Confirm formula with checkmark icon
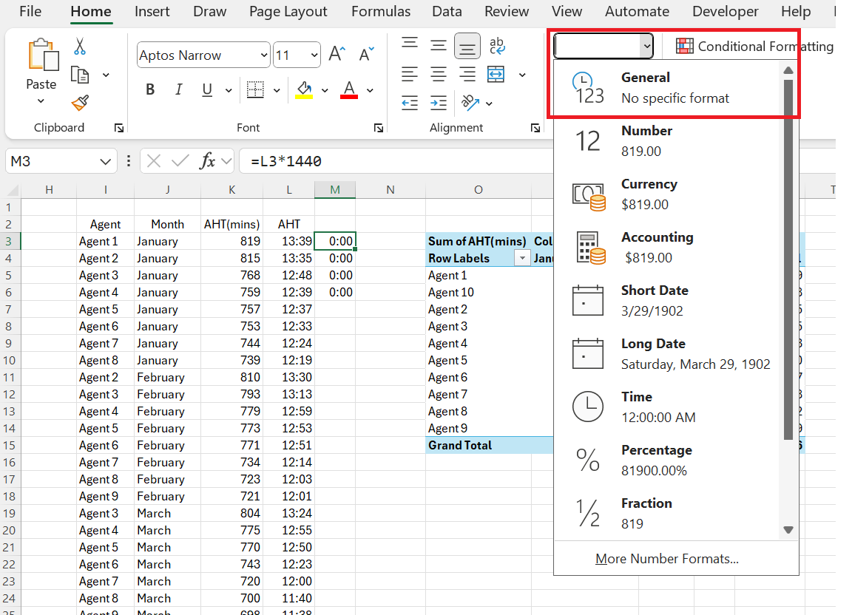 (180, 161)
